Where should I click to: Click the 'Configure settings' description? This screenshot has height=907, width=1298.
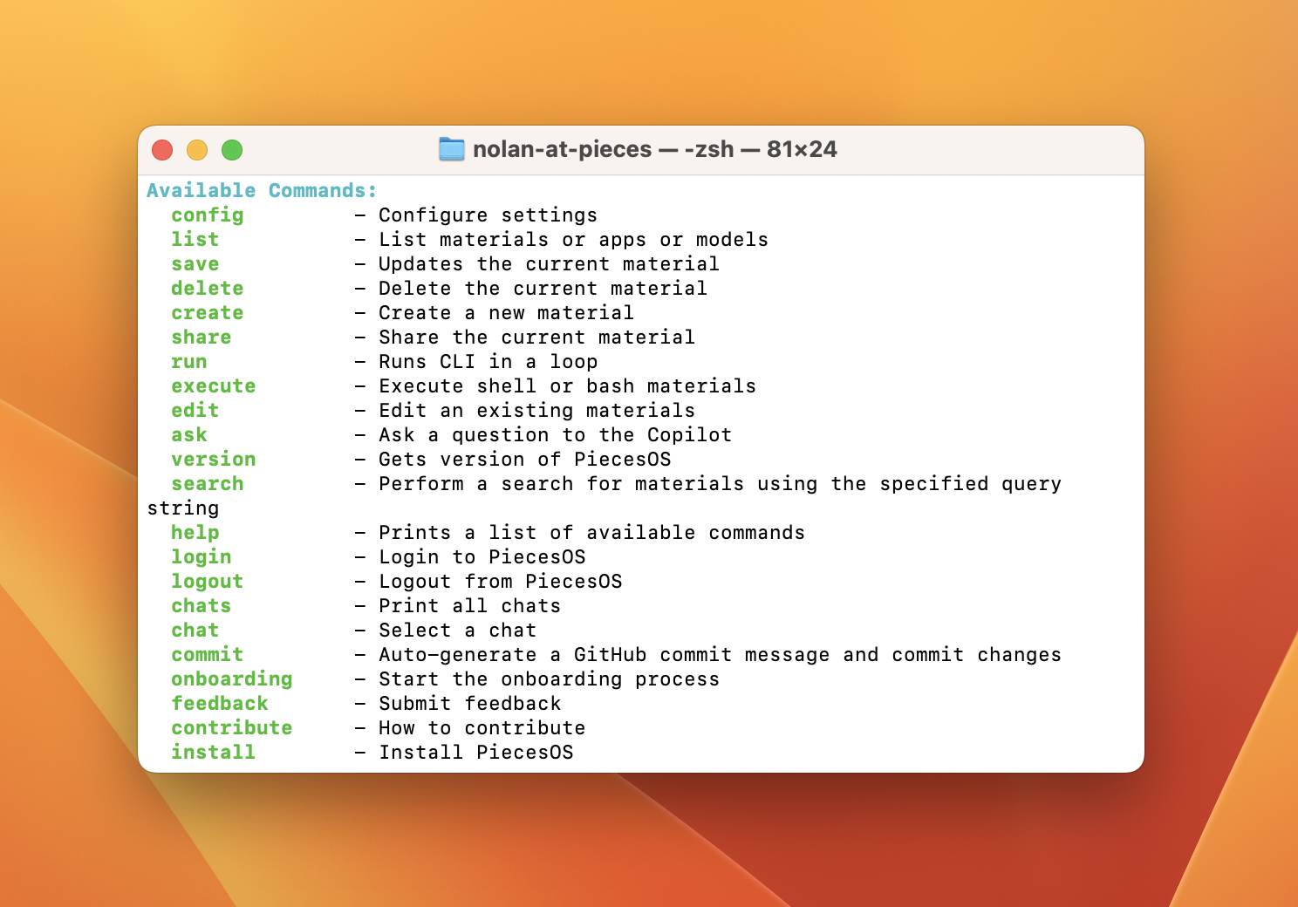[x=488, y=215]
